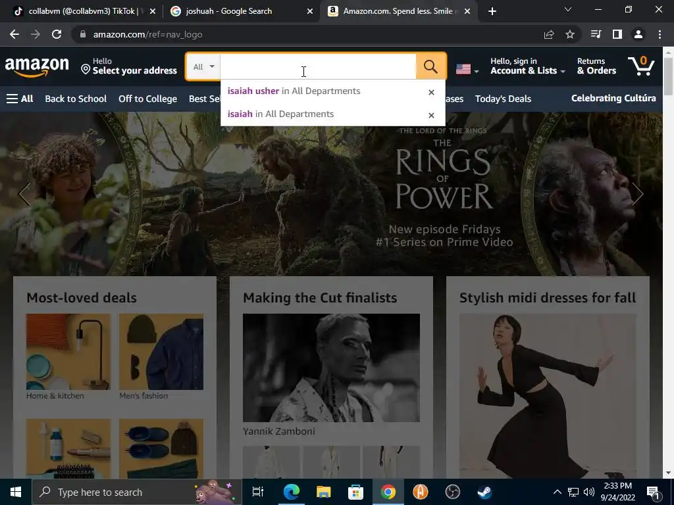Click browser forward arrow
The height and width of the screenshot is (505, 674).
coord(36,34)
